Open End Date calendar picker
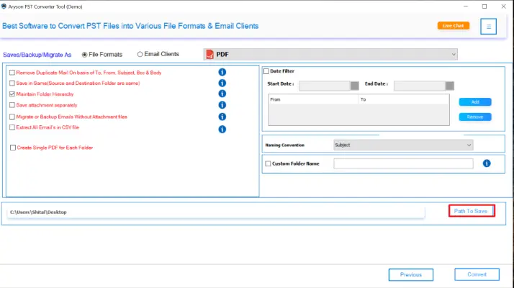This screenshot has height=288, width=514. click(450, 86)
